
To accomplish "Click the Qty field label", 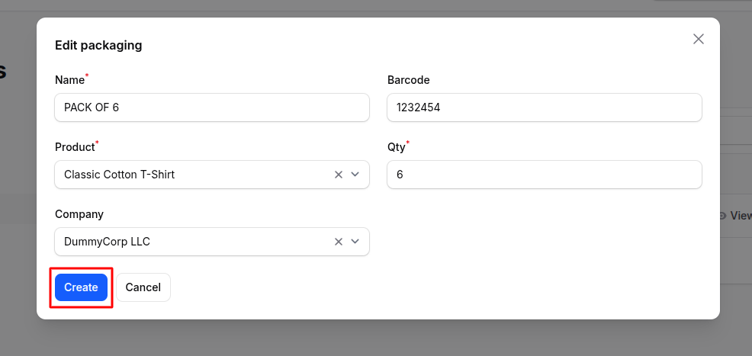I will point(396,147).
